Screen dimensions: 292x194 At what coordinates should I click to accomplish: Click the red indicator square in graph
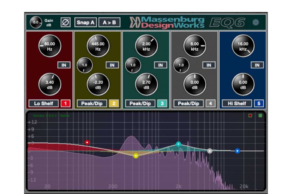[x=250, y=116]
